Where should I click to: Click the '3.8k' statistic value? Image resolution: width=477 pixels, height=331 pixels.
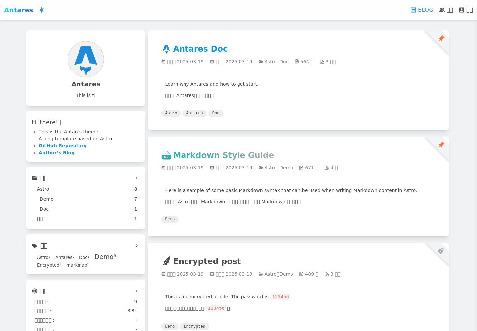coord(132,311)
